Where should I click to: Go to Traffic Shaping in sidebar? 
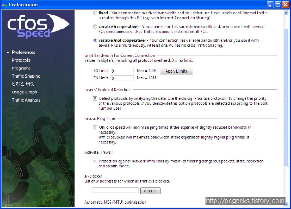[x=26, y=76]
